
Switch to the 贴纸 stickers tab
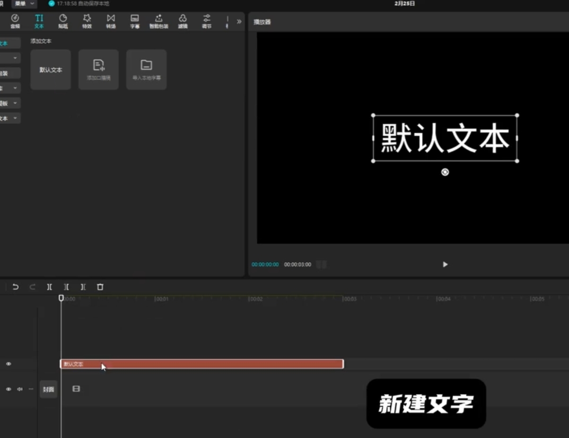63,21
